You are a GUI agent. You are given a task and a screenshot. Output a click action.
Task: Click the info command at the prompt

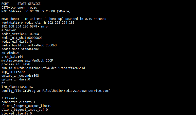click(44, 26)
